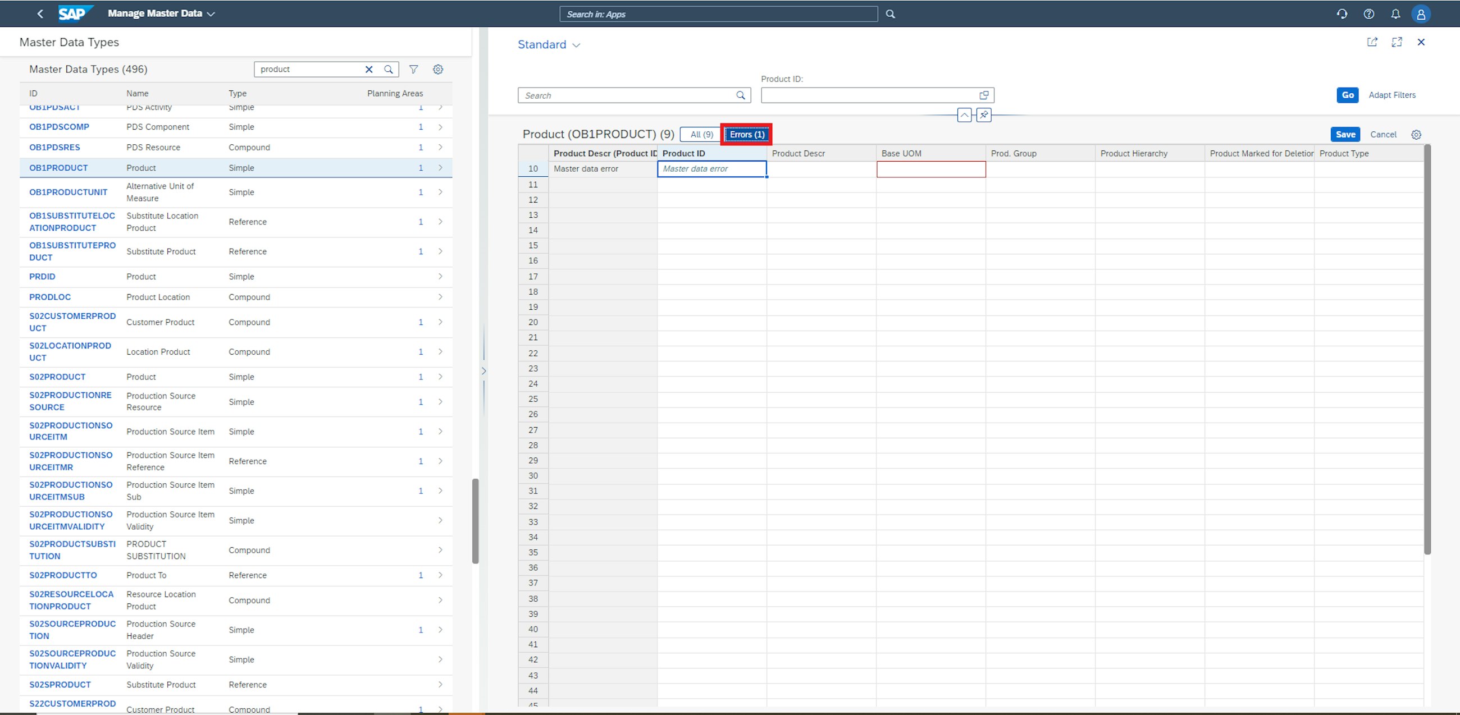Pin the filter bar
The width and height of the screenshot is (1460, 715).
(983, 115)
